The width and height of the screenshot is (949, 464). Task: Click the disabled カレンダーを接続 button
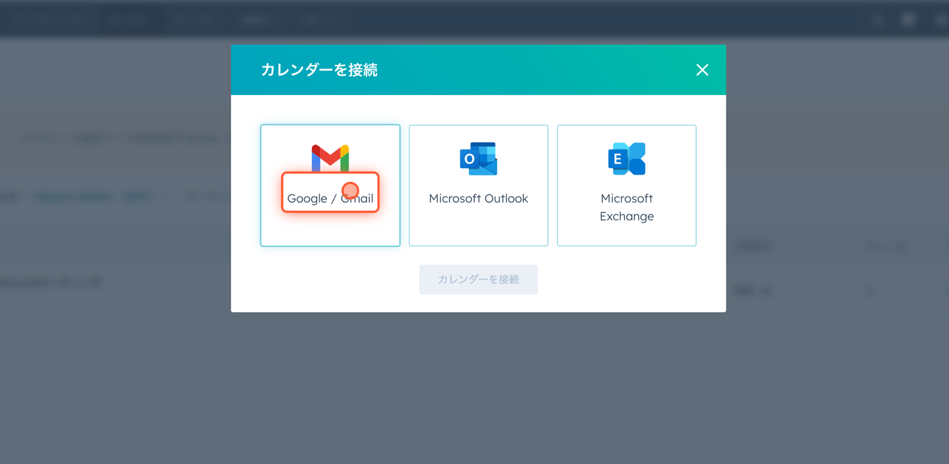[x=478, y=279]
